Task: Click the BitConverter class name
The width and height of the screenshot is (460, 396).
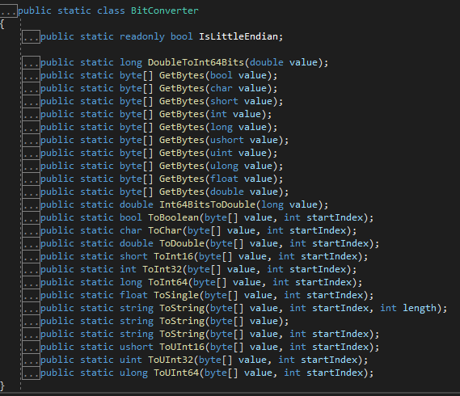Action: point(165,11)
